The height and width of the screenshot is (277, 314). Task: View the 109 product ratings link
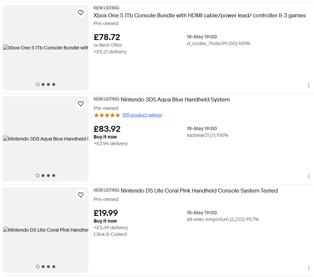[142, 115]
